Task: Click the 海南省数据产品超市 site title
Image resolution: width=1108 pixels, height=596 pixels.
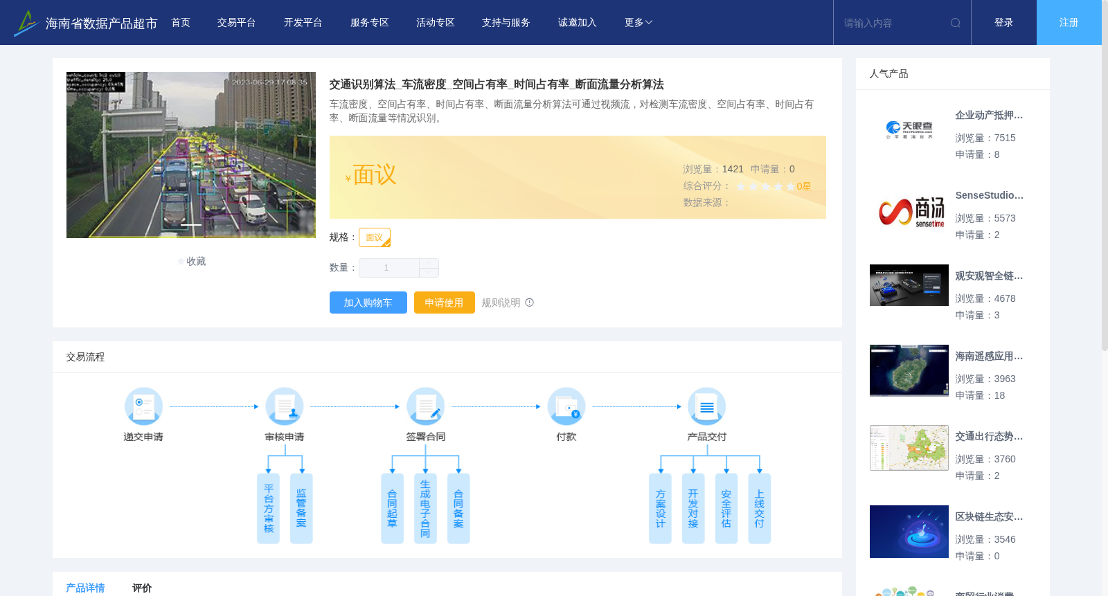Action: [x=101, y=24]
